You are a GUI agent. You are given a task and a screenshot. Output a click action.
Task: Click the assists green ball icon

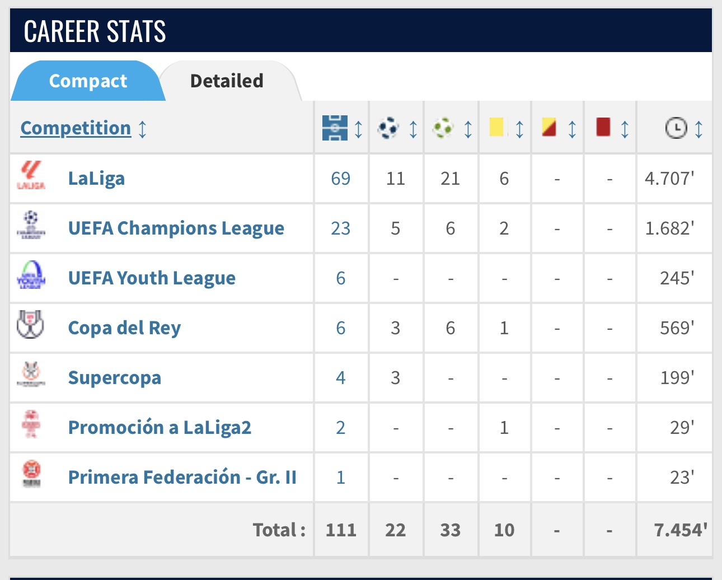pos(443,128)
